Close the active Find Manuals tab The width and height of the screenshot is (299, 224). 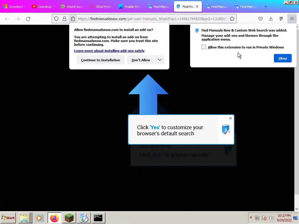tap(197, 6)
